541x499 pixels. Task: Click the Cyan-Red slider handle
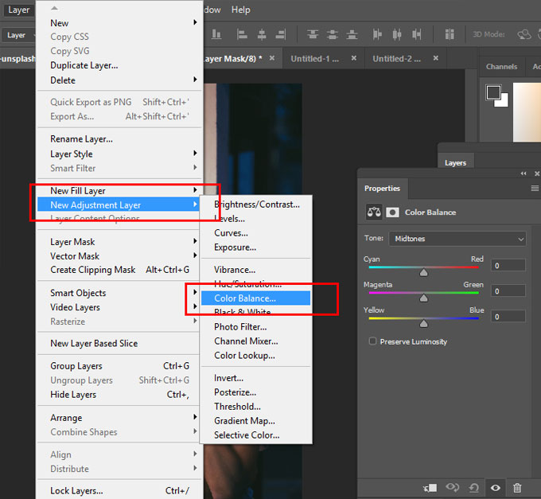tap(423, 272)
